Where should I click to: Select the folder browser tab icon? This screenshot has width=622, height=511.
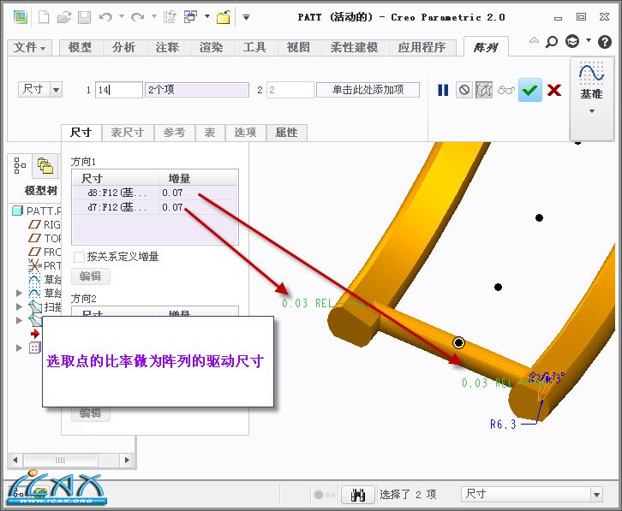click(x=45, y=166)
